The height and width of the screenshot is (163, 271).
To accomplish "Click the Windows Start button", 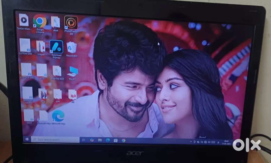I will 27,139.
